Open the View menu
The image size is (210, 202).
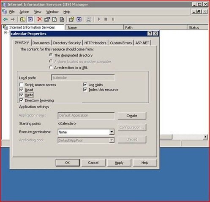[x=38, y=12]
